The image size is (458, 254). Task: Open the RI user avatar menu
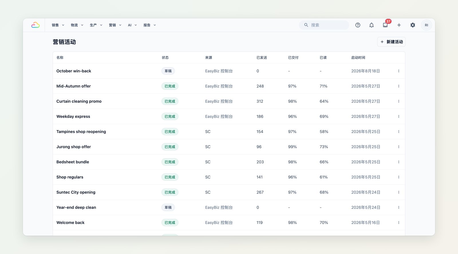(x=427, y=25)
